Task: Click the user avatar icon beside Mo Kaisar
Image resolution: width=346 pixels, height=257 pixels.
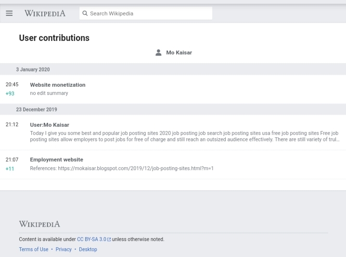Action: pyautogui.click(x=158, y=53)
